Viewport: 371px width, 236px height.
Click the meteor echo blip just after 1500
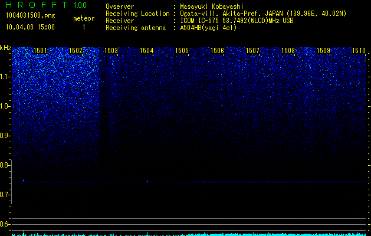(x=24, y=180)
